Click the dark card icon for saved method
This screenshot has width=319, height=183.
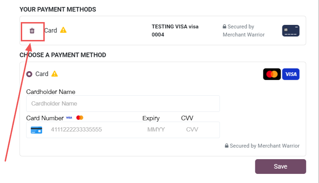290,31
